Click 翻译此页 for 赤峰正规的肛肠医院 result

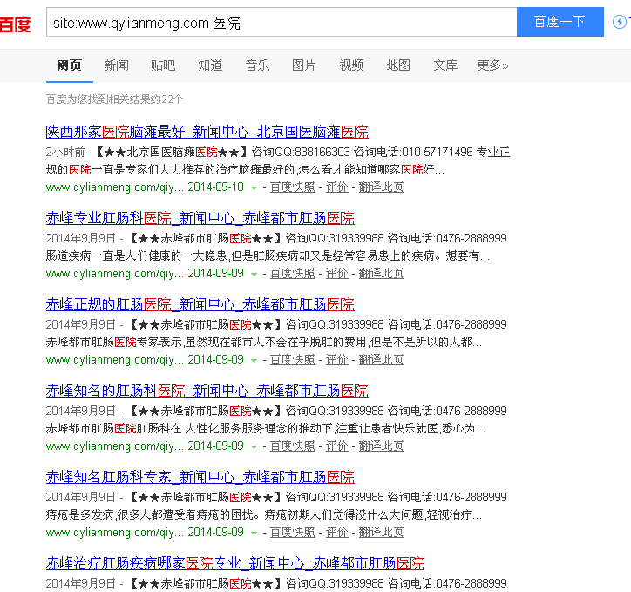coord(381,360)
